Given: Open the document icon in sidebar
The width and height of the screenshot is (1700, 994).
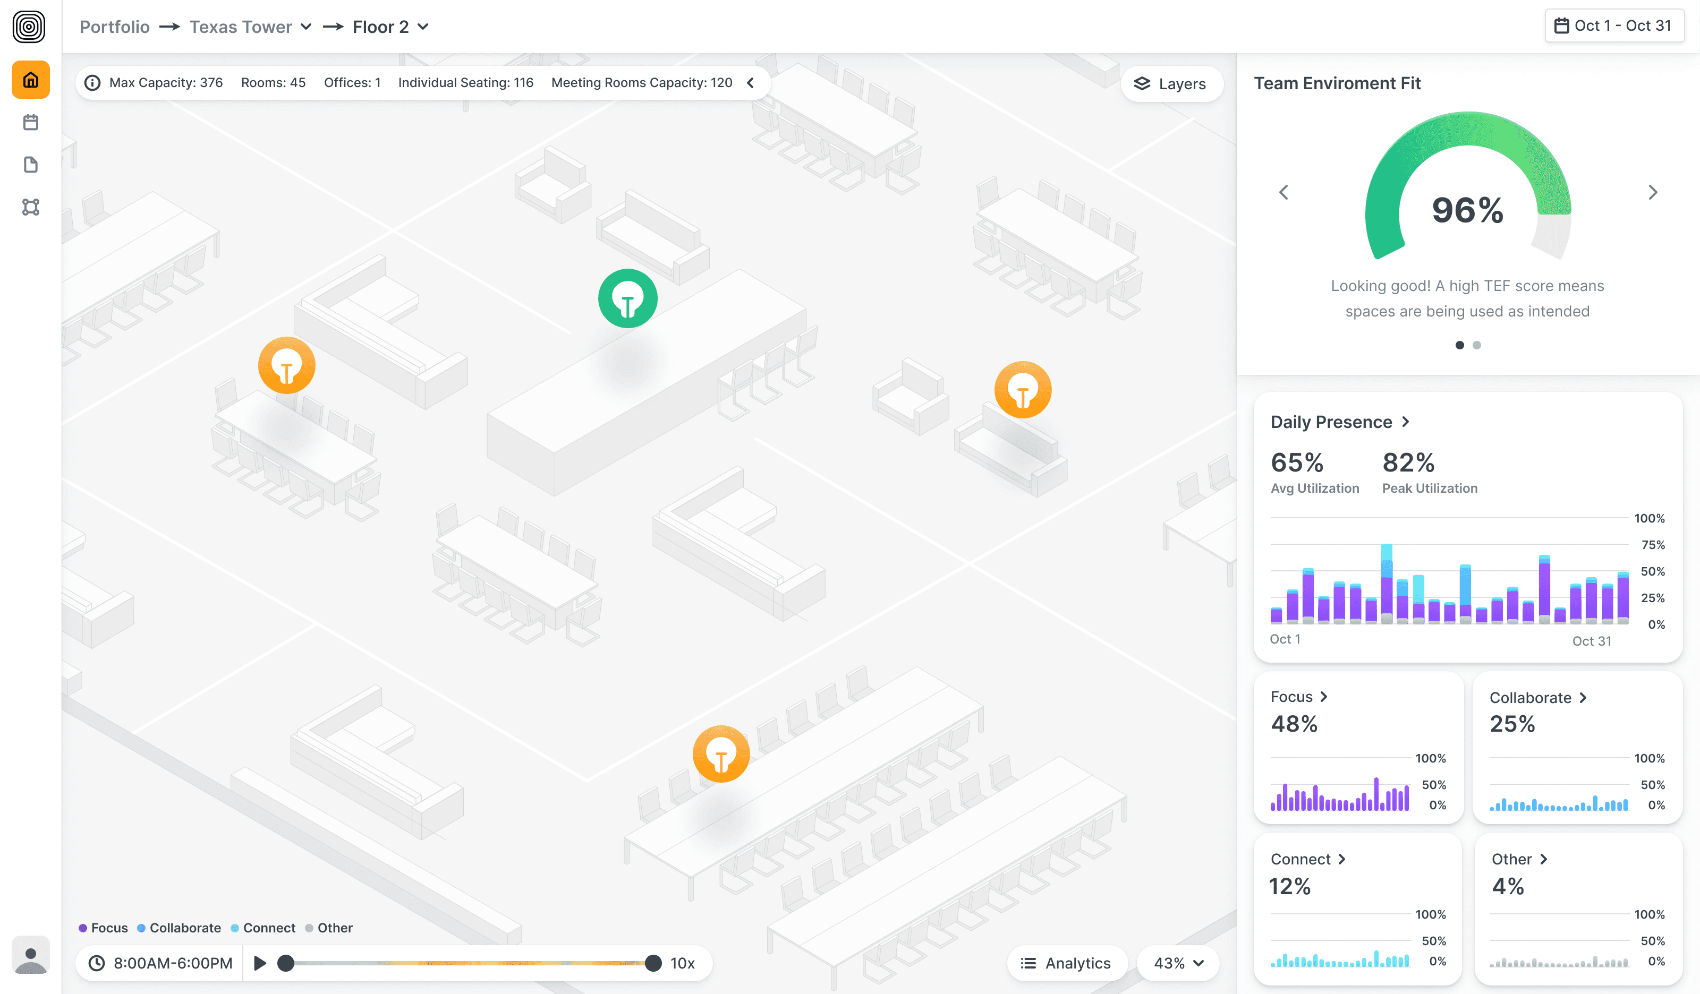Looking at the screenshot, I should tap(30, 165).
